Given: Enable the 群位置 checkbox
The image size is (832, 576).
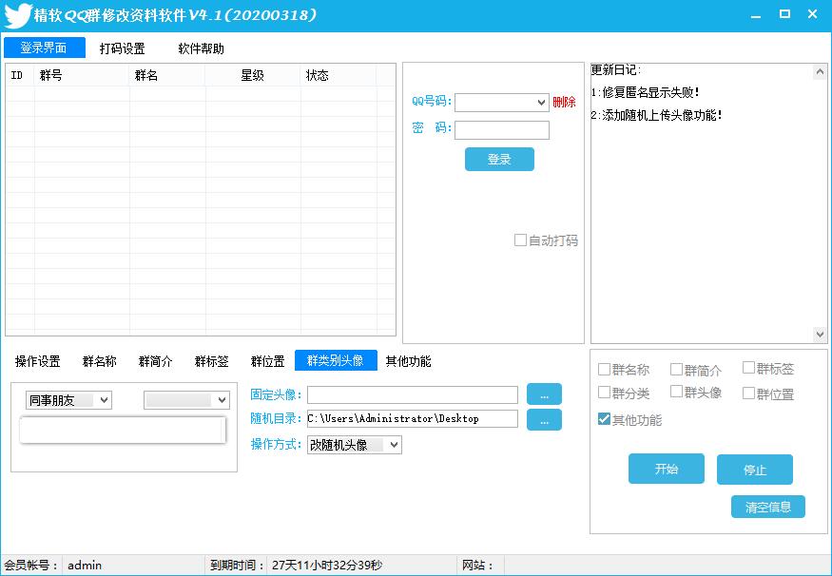Looking at the screenshot, I should point(748,393).
